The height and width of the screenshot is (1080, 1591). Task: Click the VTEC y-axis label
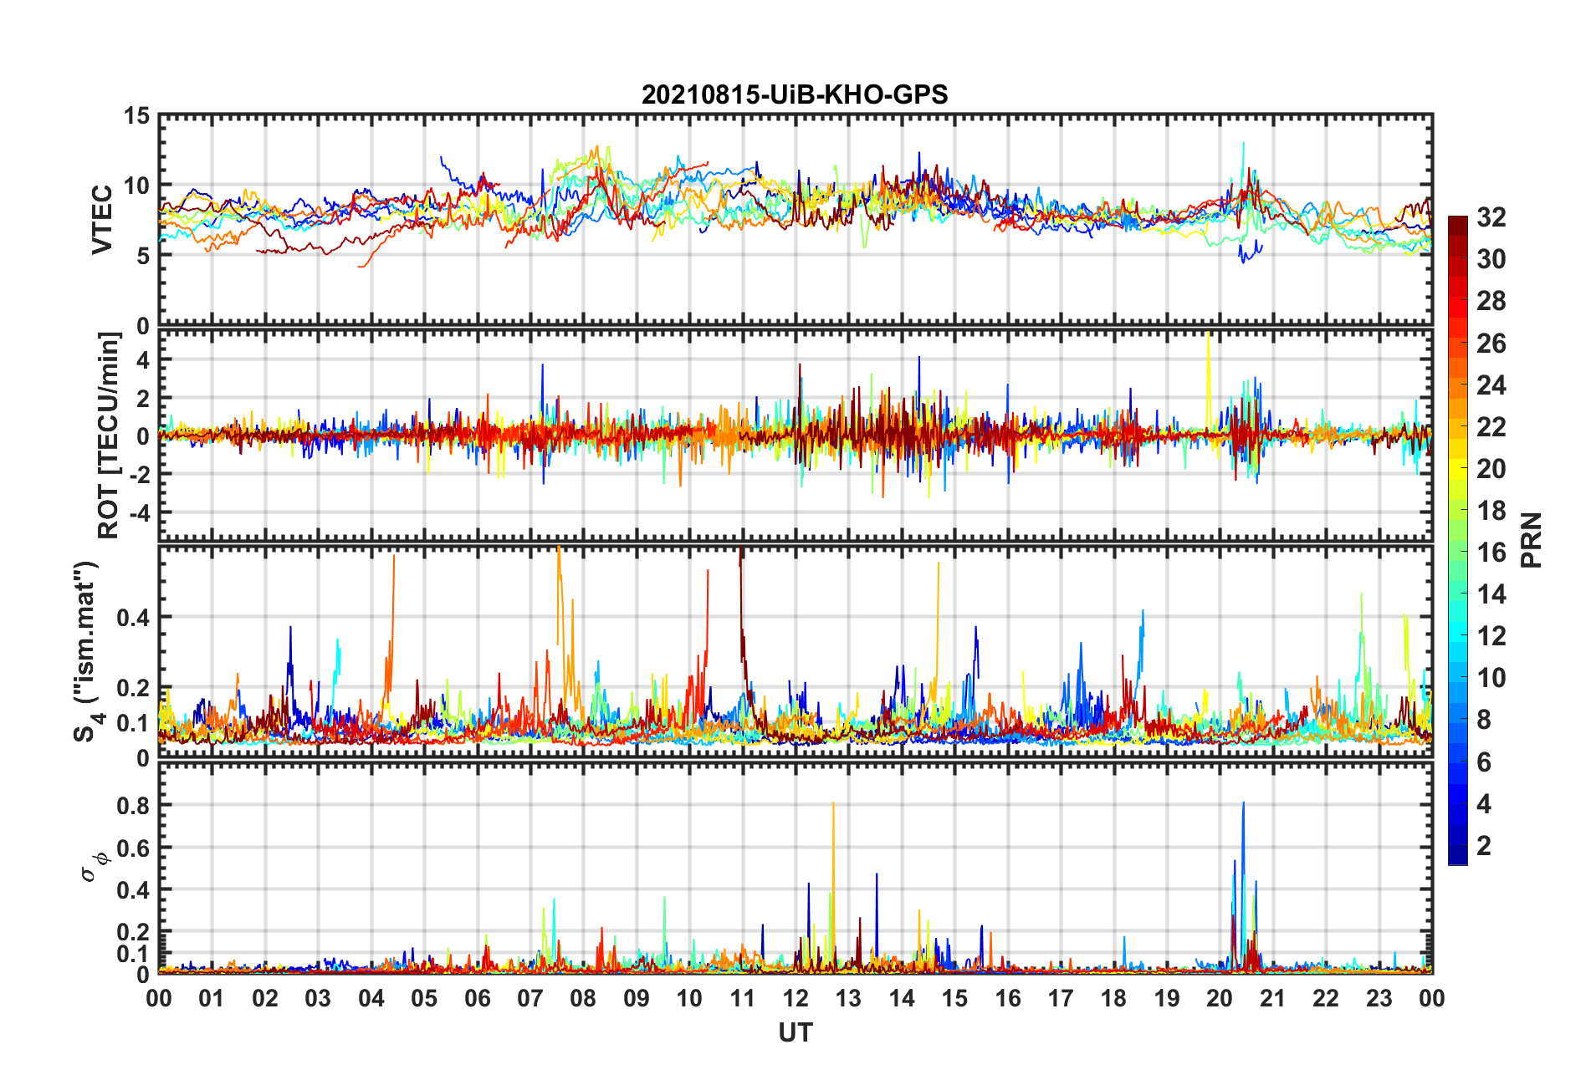(x=102, y=220)
